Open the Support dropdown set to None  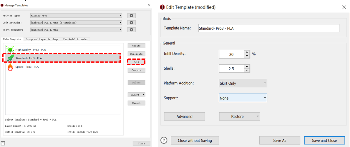[x=243, y=98]
